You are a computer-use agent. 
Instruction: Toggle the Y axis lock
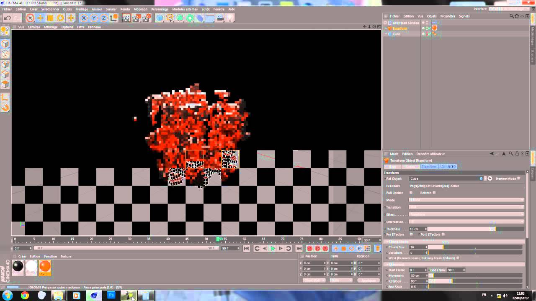click(x=94, y=18)
